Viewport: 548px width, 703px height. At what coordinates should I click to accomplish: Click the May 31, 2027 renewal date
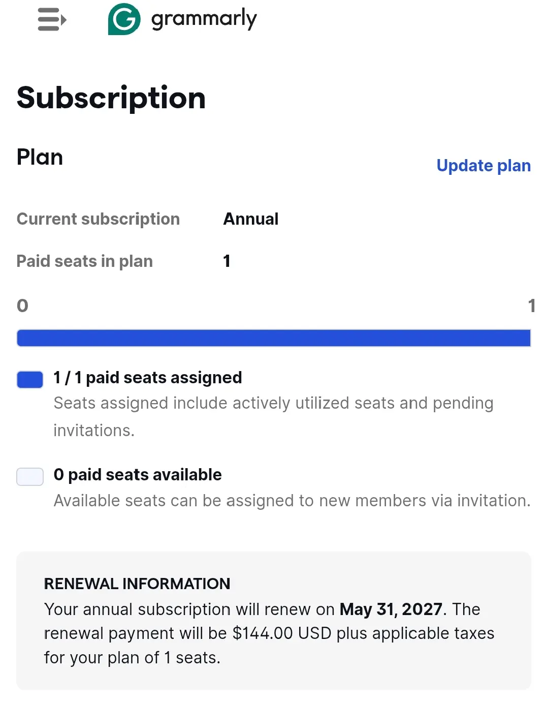click(391, 609)
